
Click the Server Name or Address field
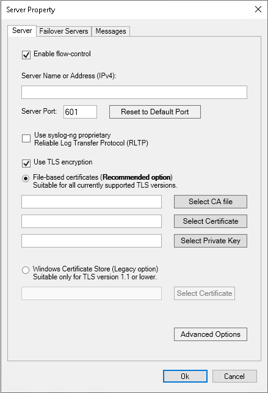[134, 92]
